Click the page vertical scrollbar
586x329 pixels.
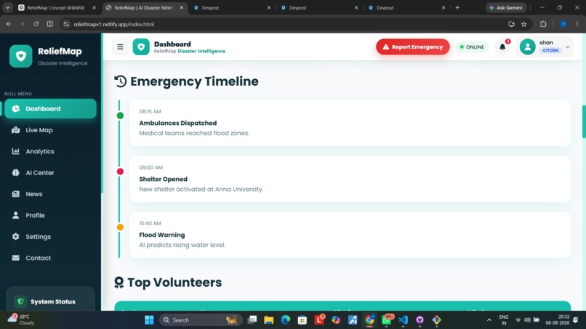tap(584, 122)
